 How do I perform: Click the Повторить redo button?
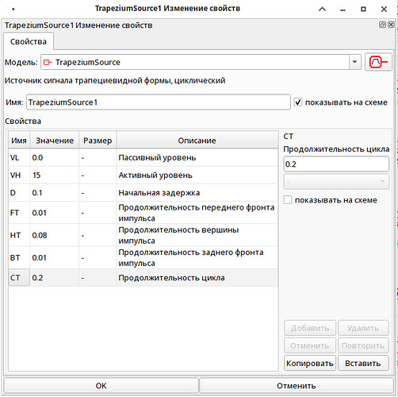363,345
